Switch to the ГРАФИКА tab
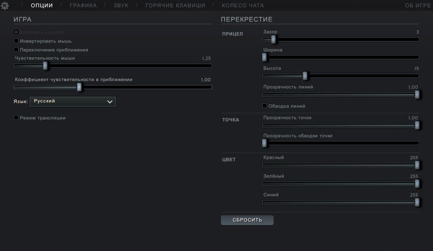 coord(83,5)
